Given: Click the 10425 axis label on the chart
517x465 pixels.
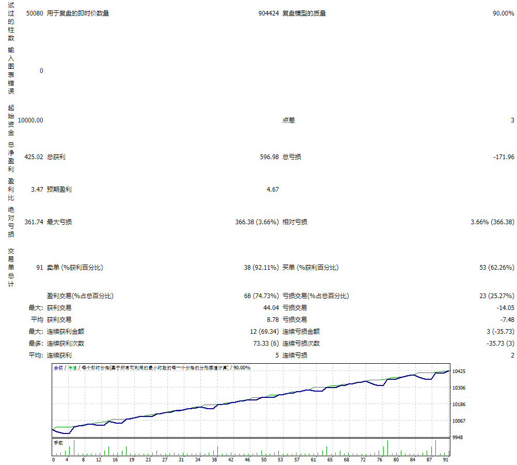Looking at the screenshot, I should tap(459, 371).
